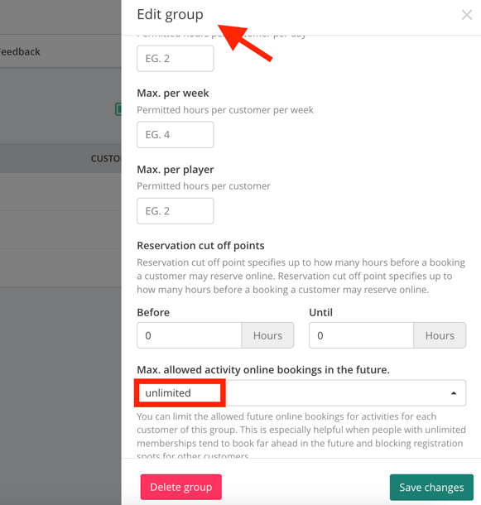This screenshot has height=505, width=481.
Task: Click the Max. per week label
Action: 173,94
